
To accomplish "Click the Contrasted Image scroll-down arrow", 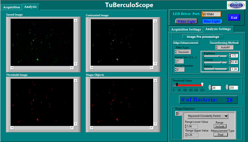I will point(155,64).
